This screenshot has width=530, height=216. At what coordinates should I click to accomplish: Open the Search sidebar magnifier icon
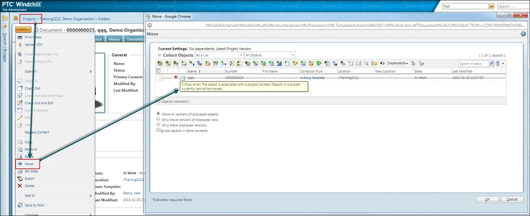[x=5, y=26]
